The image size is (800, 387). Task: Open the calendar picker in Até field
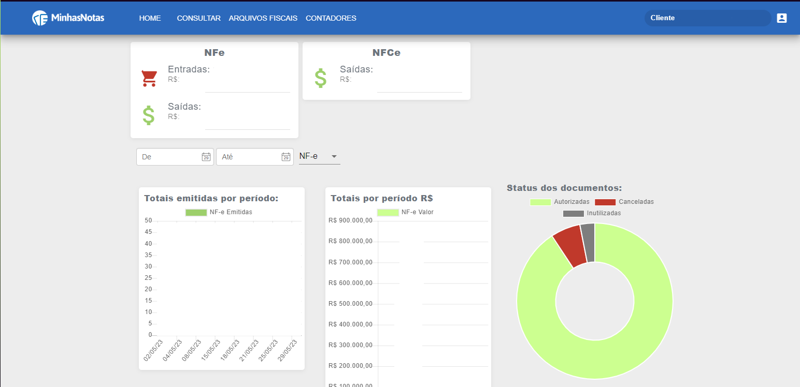pyautogui.click(x=285, y=157)
